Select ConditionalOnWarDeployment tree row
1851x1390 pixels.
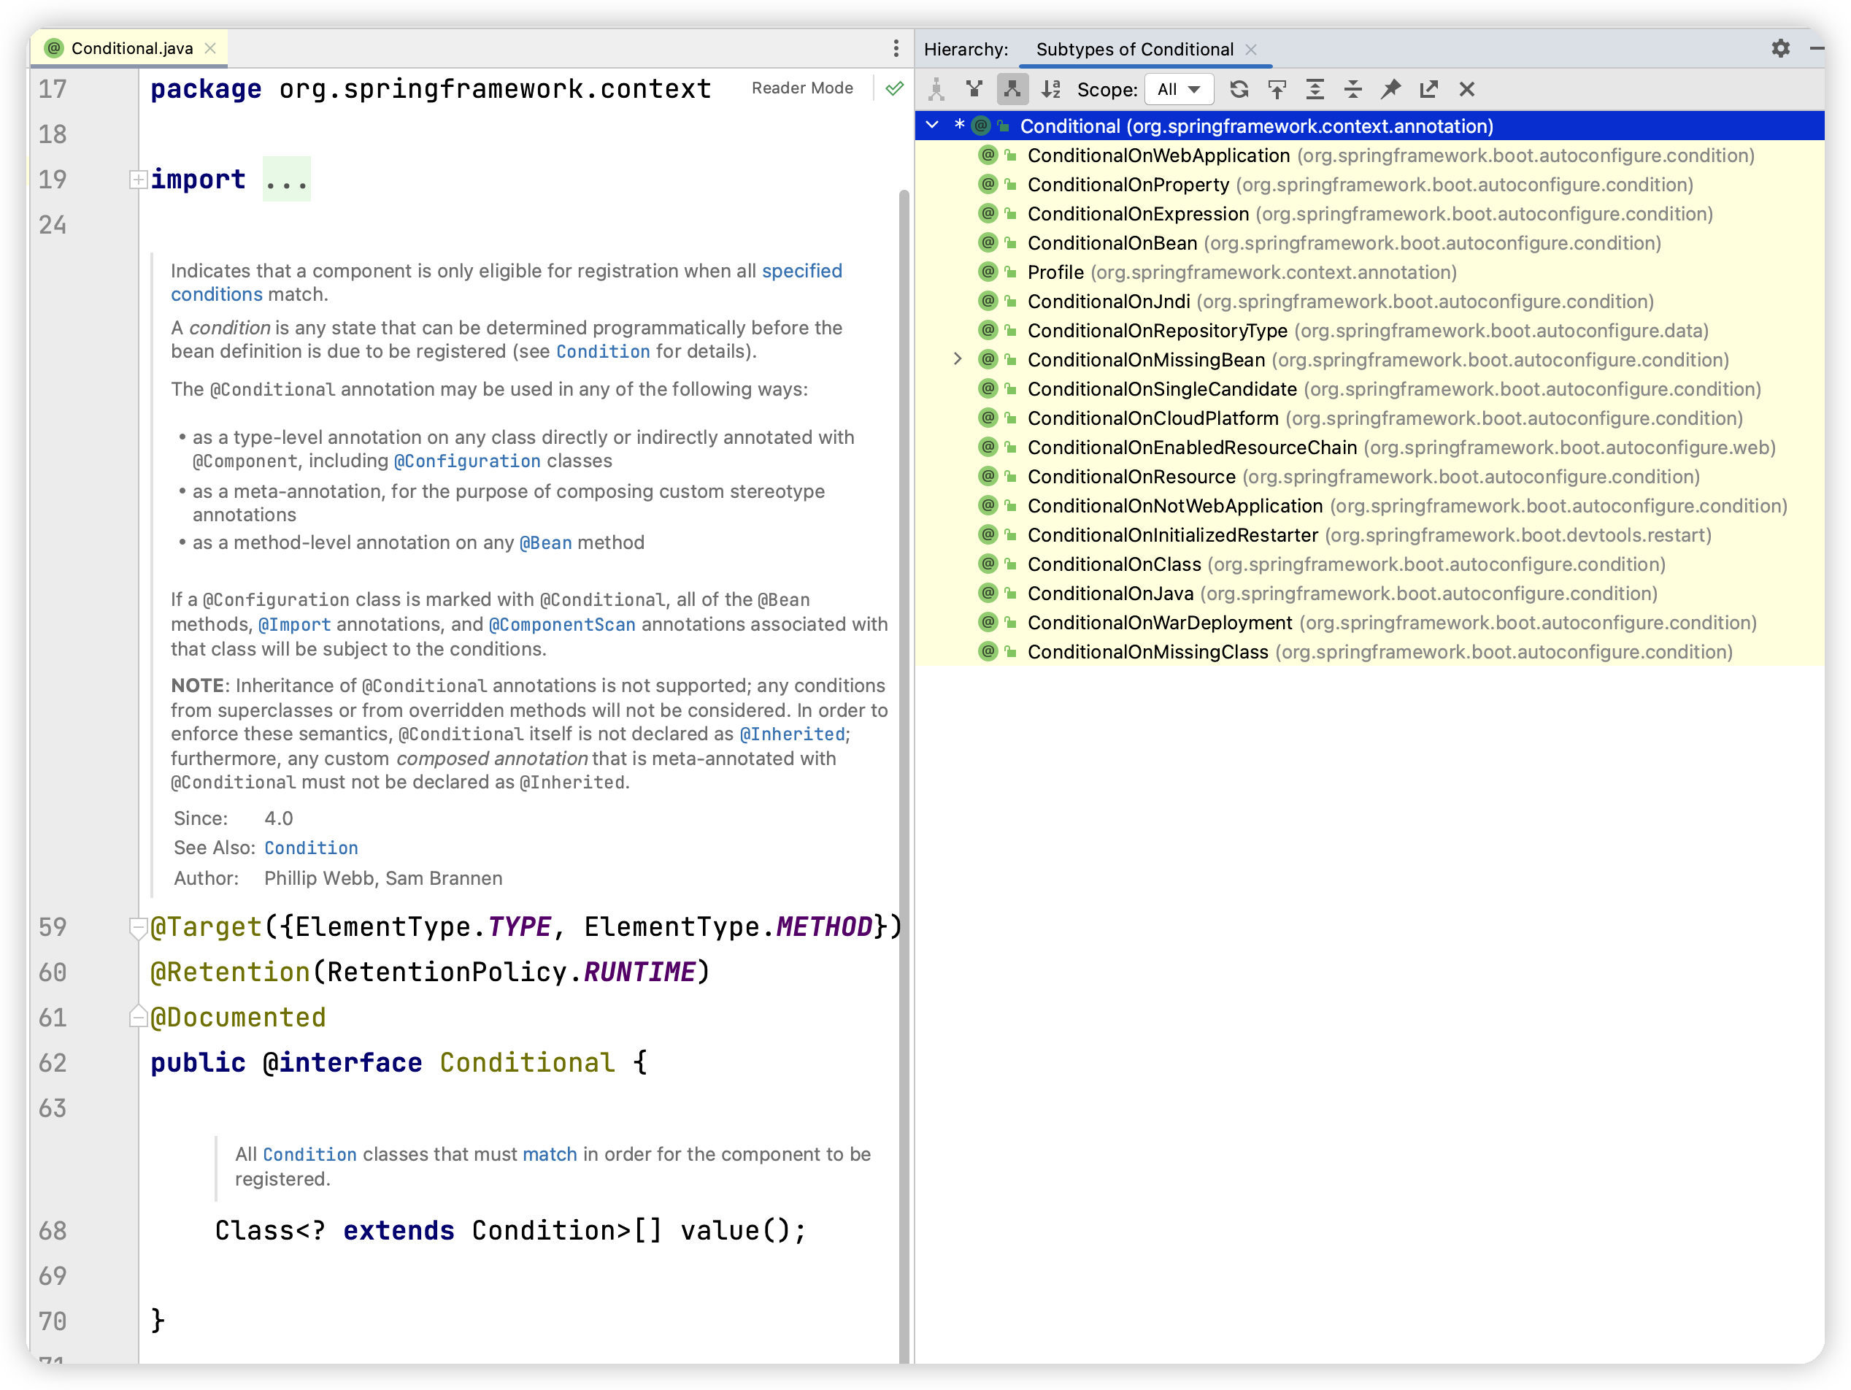click(x=1370, y=623)
